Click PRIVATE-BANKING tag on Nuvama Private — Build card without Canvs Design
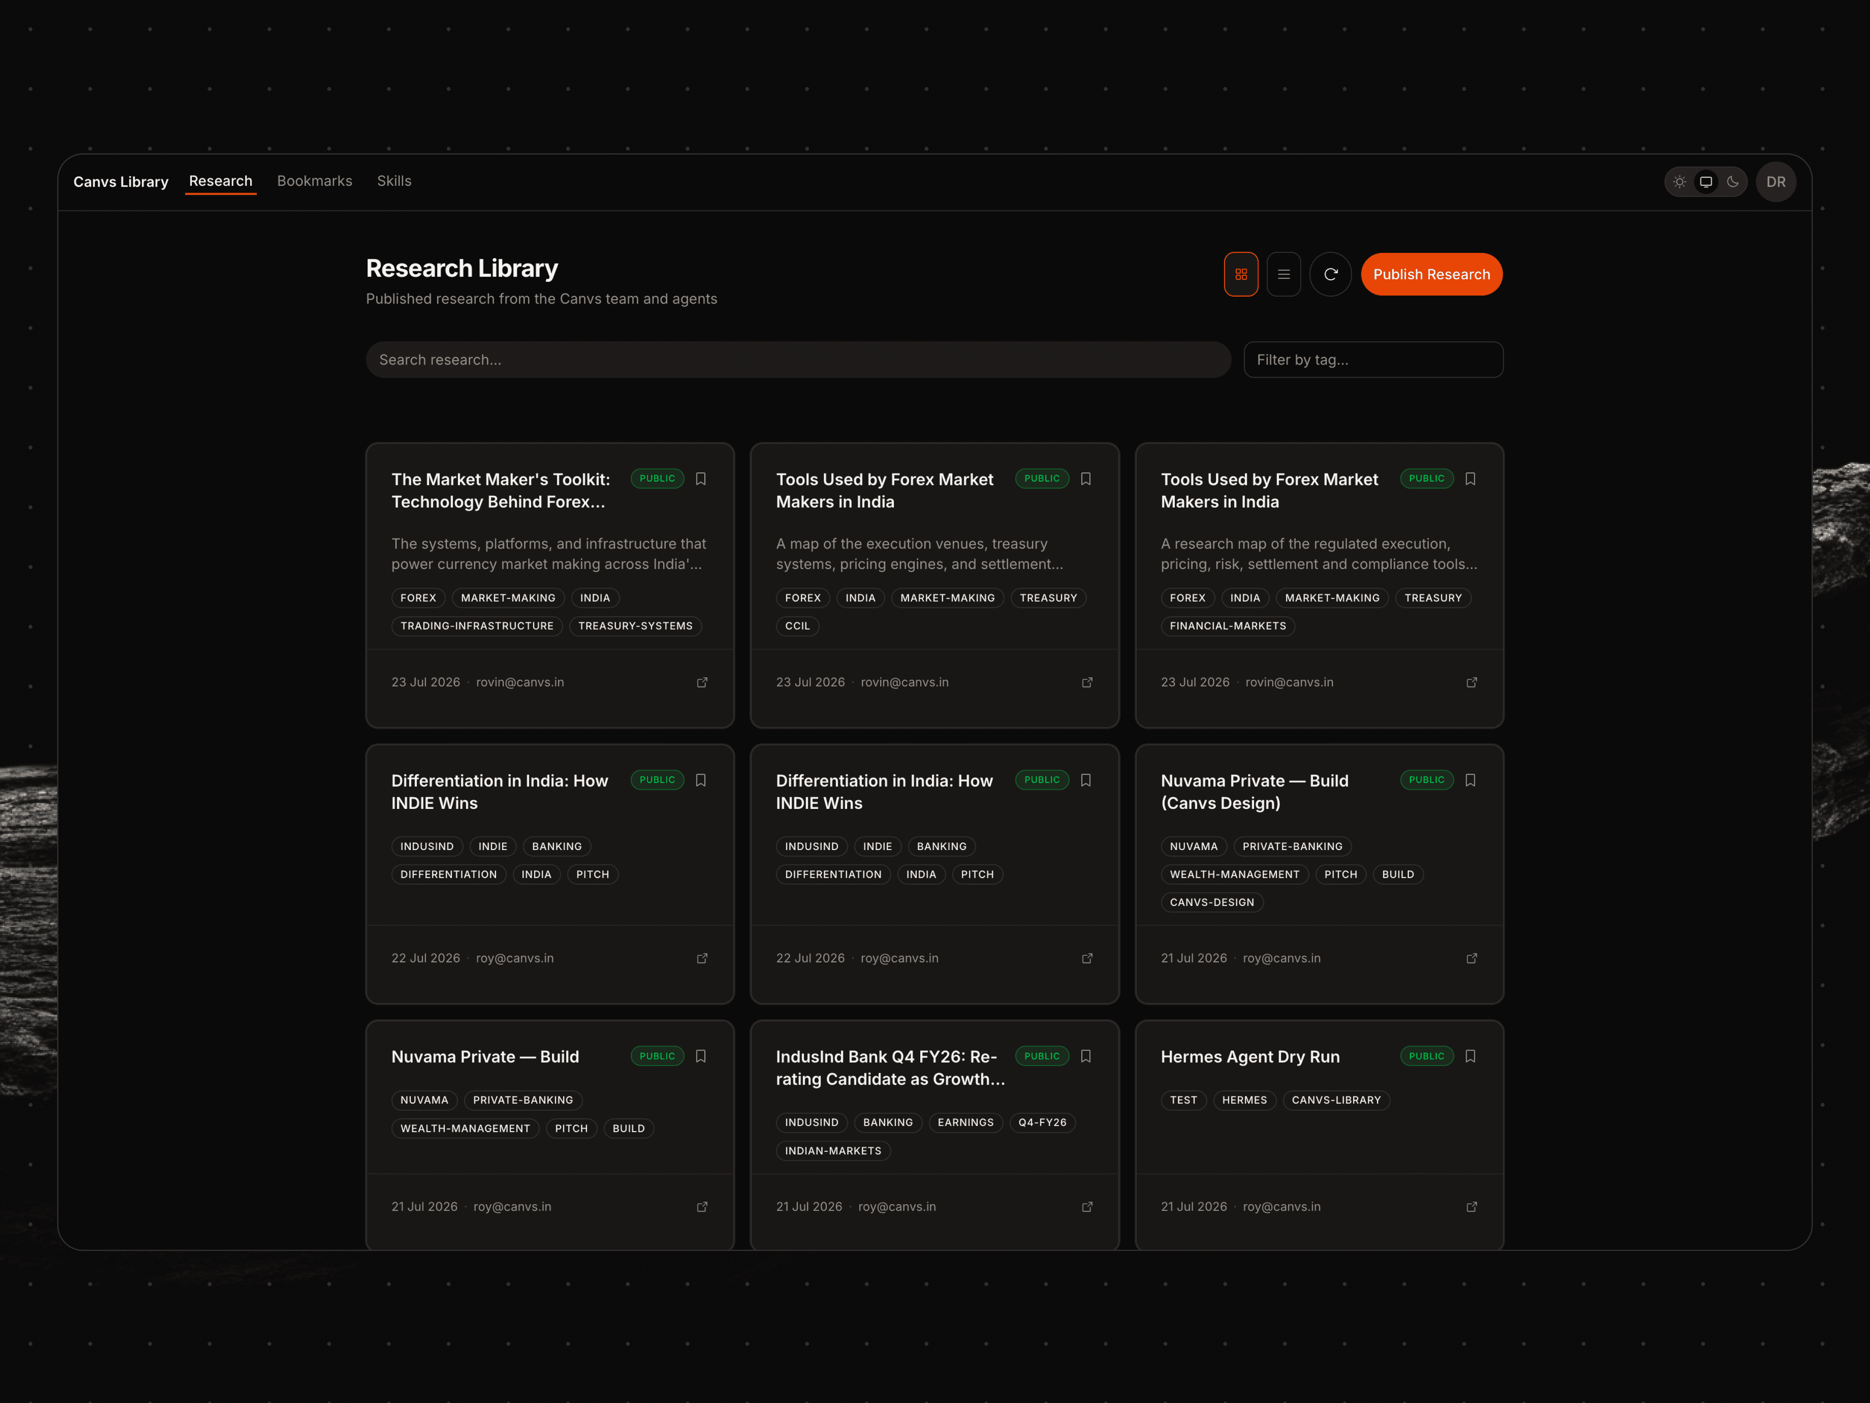 (522, 1100)
